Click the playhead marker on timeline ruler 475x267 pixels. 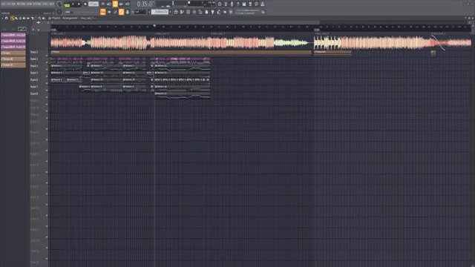pos(154,26)
